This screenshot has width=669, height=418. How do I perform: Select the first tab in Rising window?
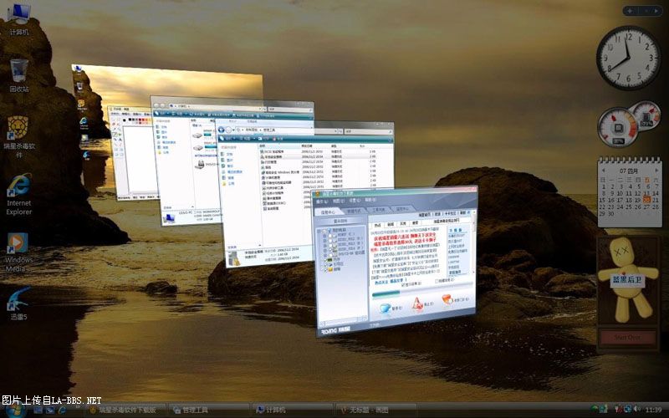point(329,212)
